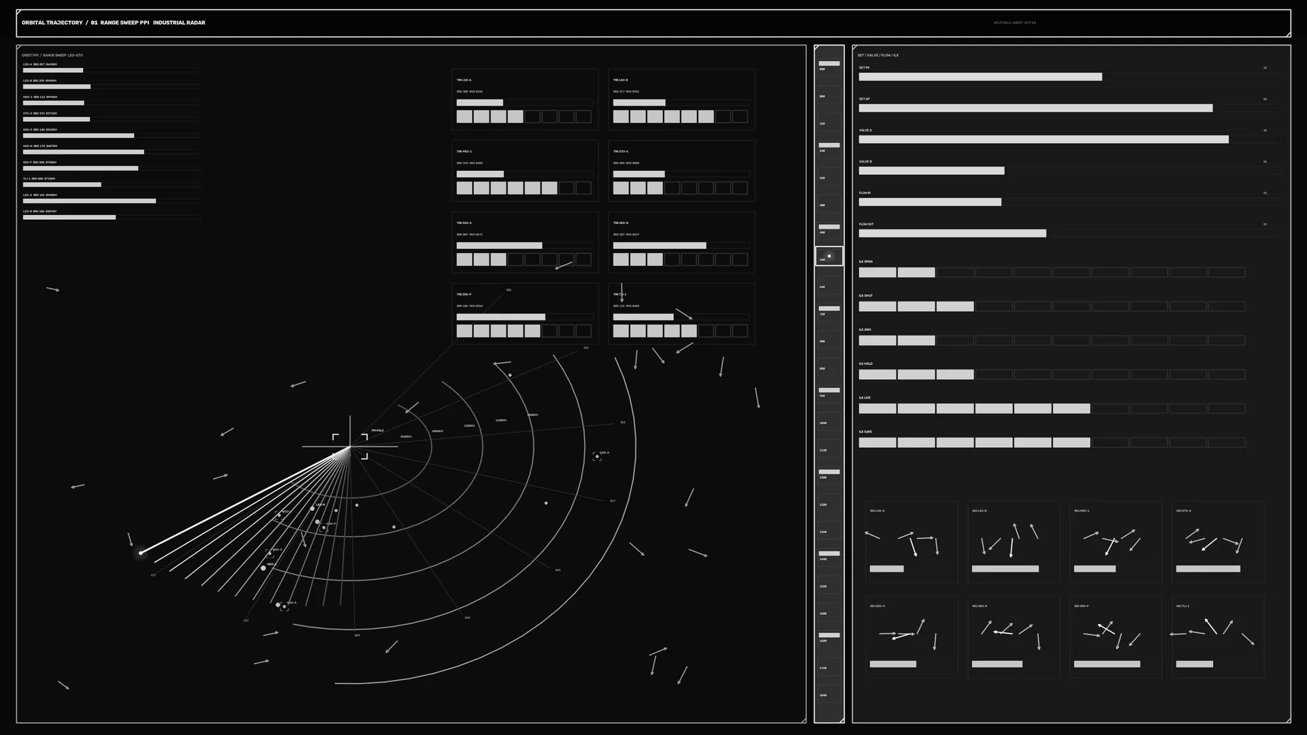Open the VEC LEO-B vector thumbnail
This screenshot has width=1307, height=735.
[1014, 542]
